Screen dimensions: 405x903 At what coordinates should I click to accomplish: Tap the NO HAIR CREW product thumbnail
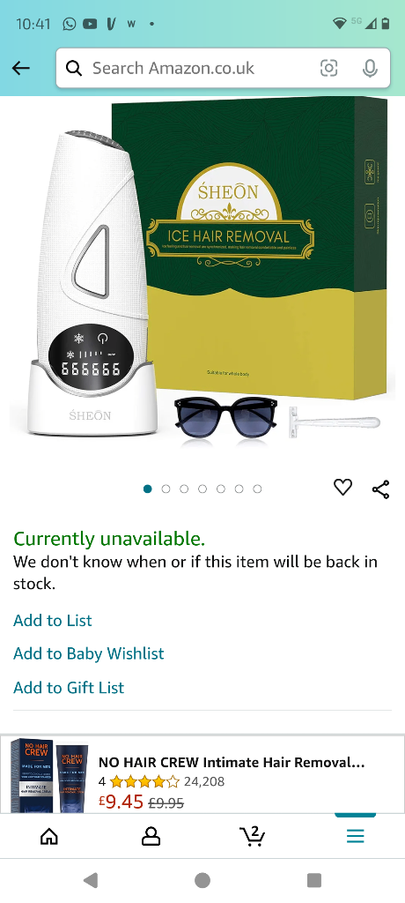tap(49, 775)
